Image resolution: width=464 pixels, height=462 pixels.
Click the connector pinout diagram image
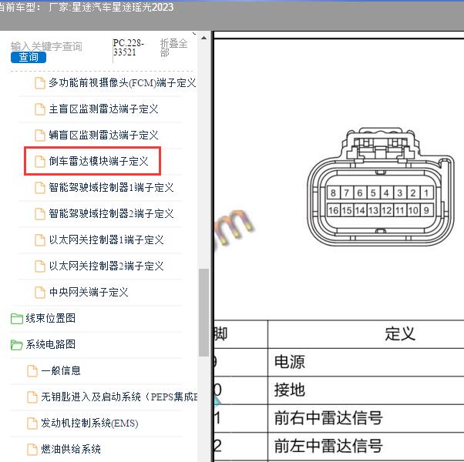coord(381,187)
